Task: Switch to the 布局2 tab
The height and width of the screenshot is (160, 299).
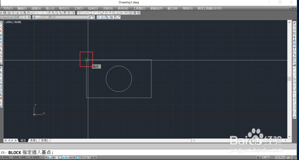Action: pos(45,140)
